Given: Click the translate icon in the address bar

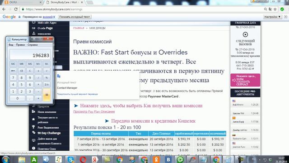Looking at the screenshot, I should [270, 9].
